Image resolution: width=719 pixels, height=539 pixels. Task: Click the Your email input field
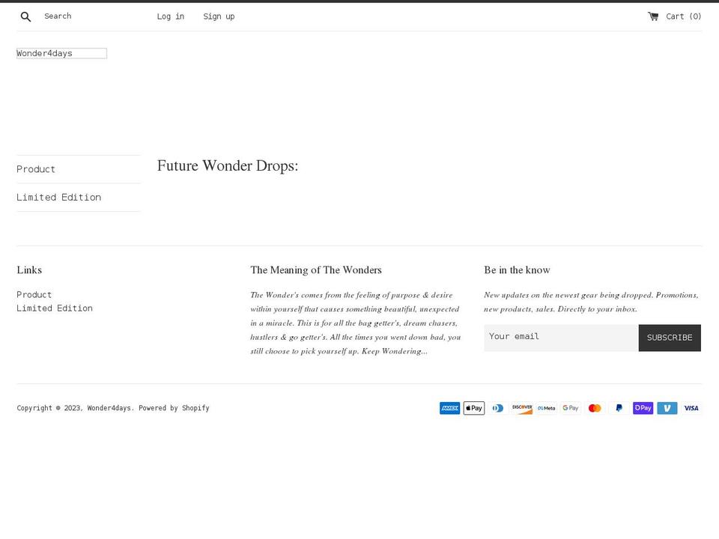558,337
